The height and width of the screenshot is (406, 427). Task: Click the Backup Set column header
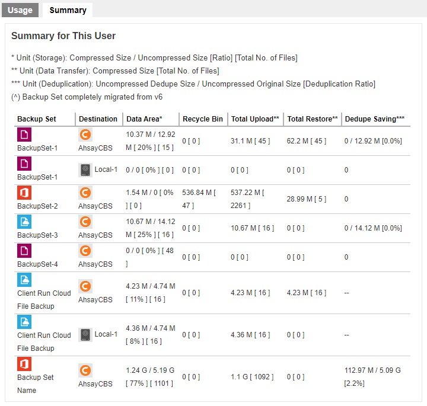click(x=37, y=119)
